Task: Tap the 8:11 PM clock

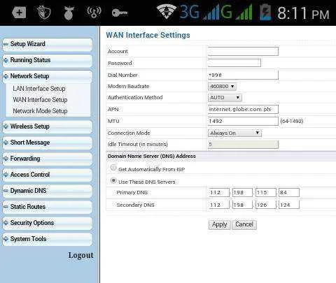Action: click(x=303, y=13)
